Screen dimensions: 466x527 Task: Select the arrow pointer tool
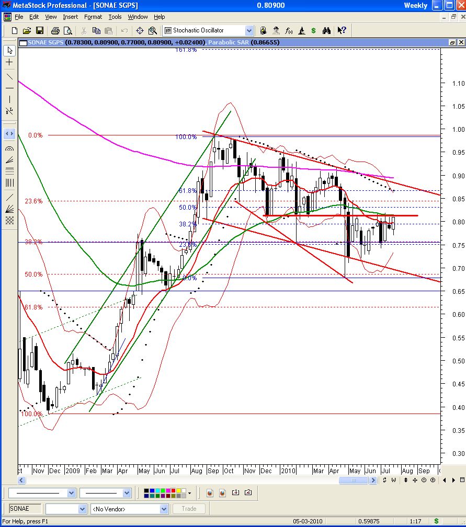pos(9,50)
